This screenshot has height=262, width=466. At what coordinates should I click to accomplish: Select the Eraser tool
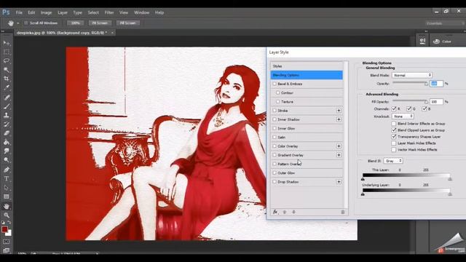(x=7, y=133)
